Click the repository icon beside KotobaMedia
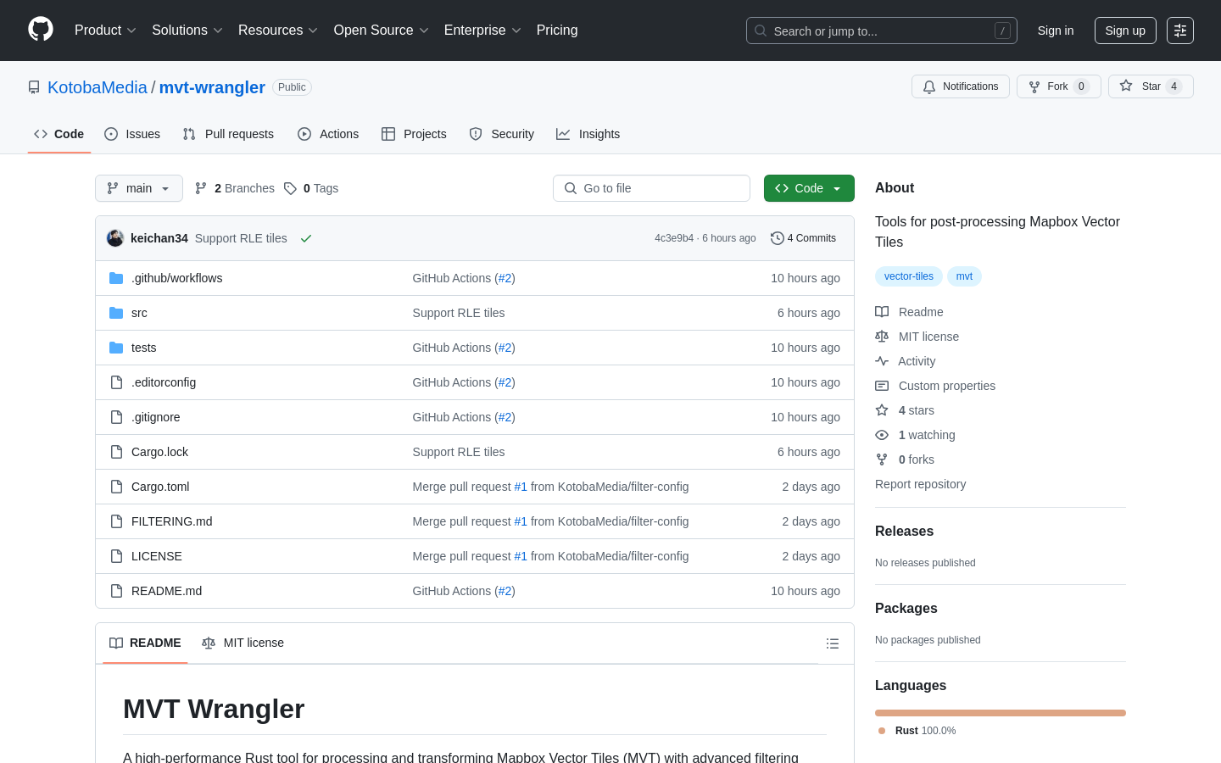1221x763 pixels. pyautogui.click(x=34, y=87)
